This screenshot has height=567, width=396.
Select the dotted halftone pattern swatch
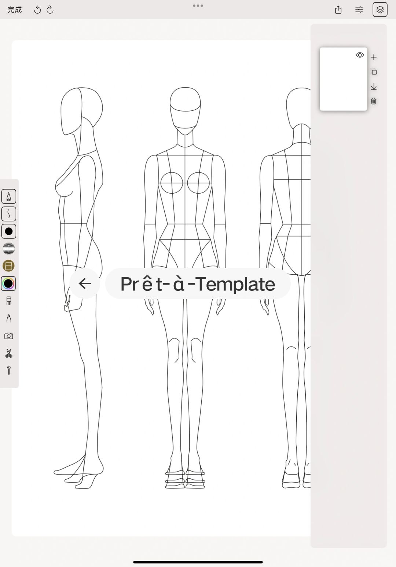(x=9, y=249)
